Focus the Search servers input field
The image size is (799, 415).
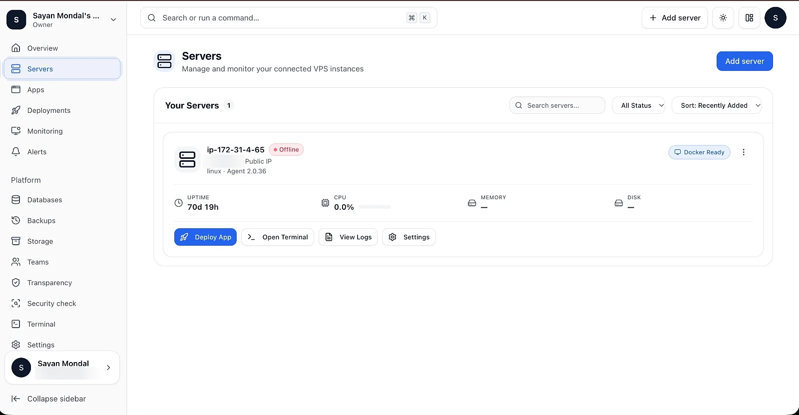click(557, 105)
